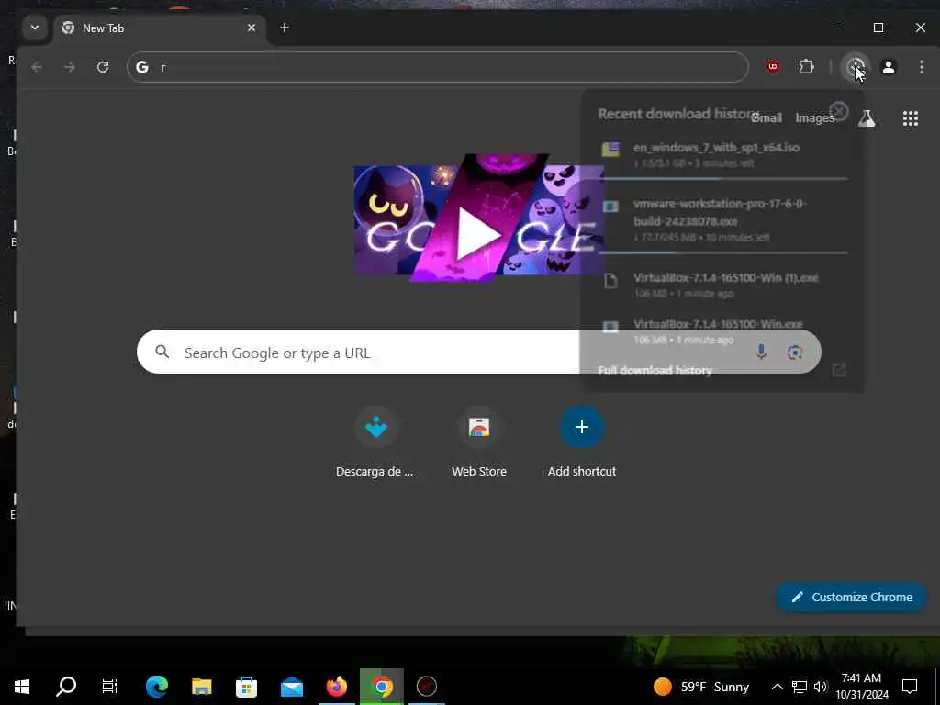The height and width of the screenshot is (705, 940).
Task: Open the Extensions puzzle icon
Action: coord(806,67)
